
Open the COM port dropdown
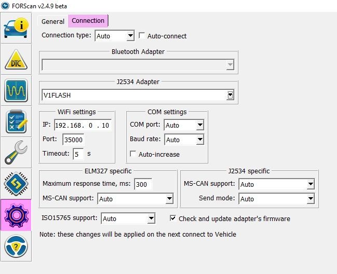click(184, 125)
